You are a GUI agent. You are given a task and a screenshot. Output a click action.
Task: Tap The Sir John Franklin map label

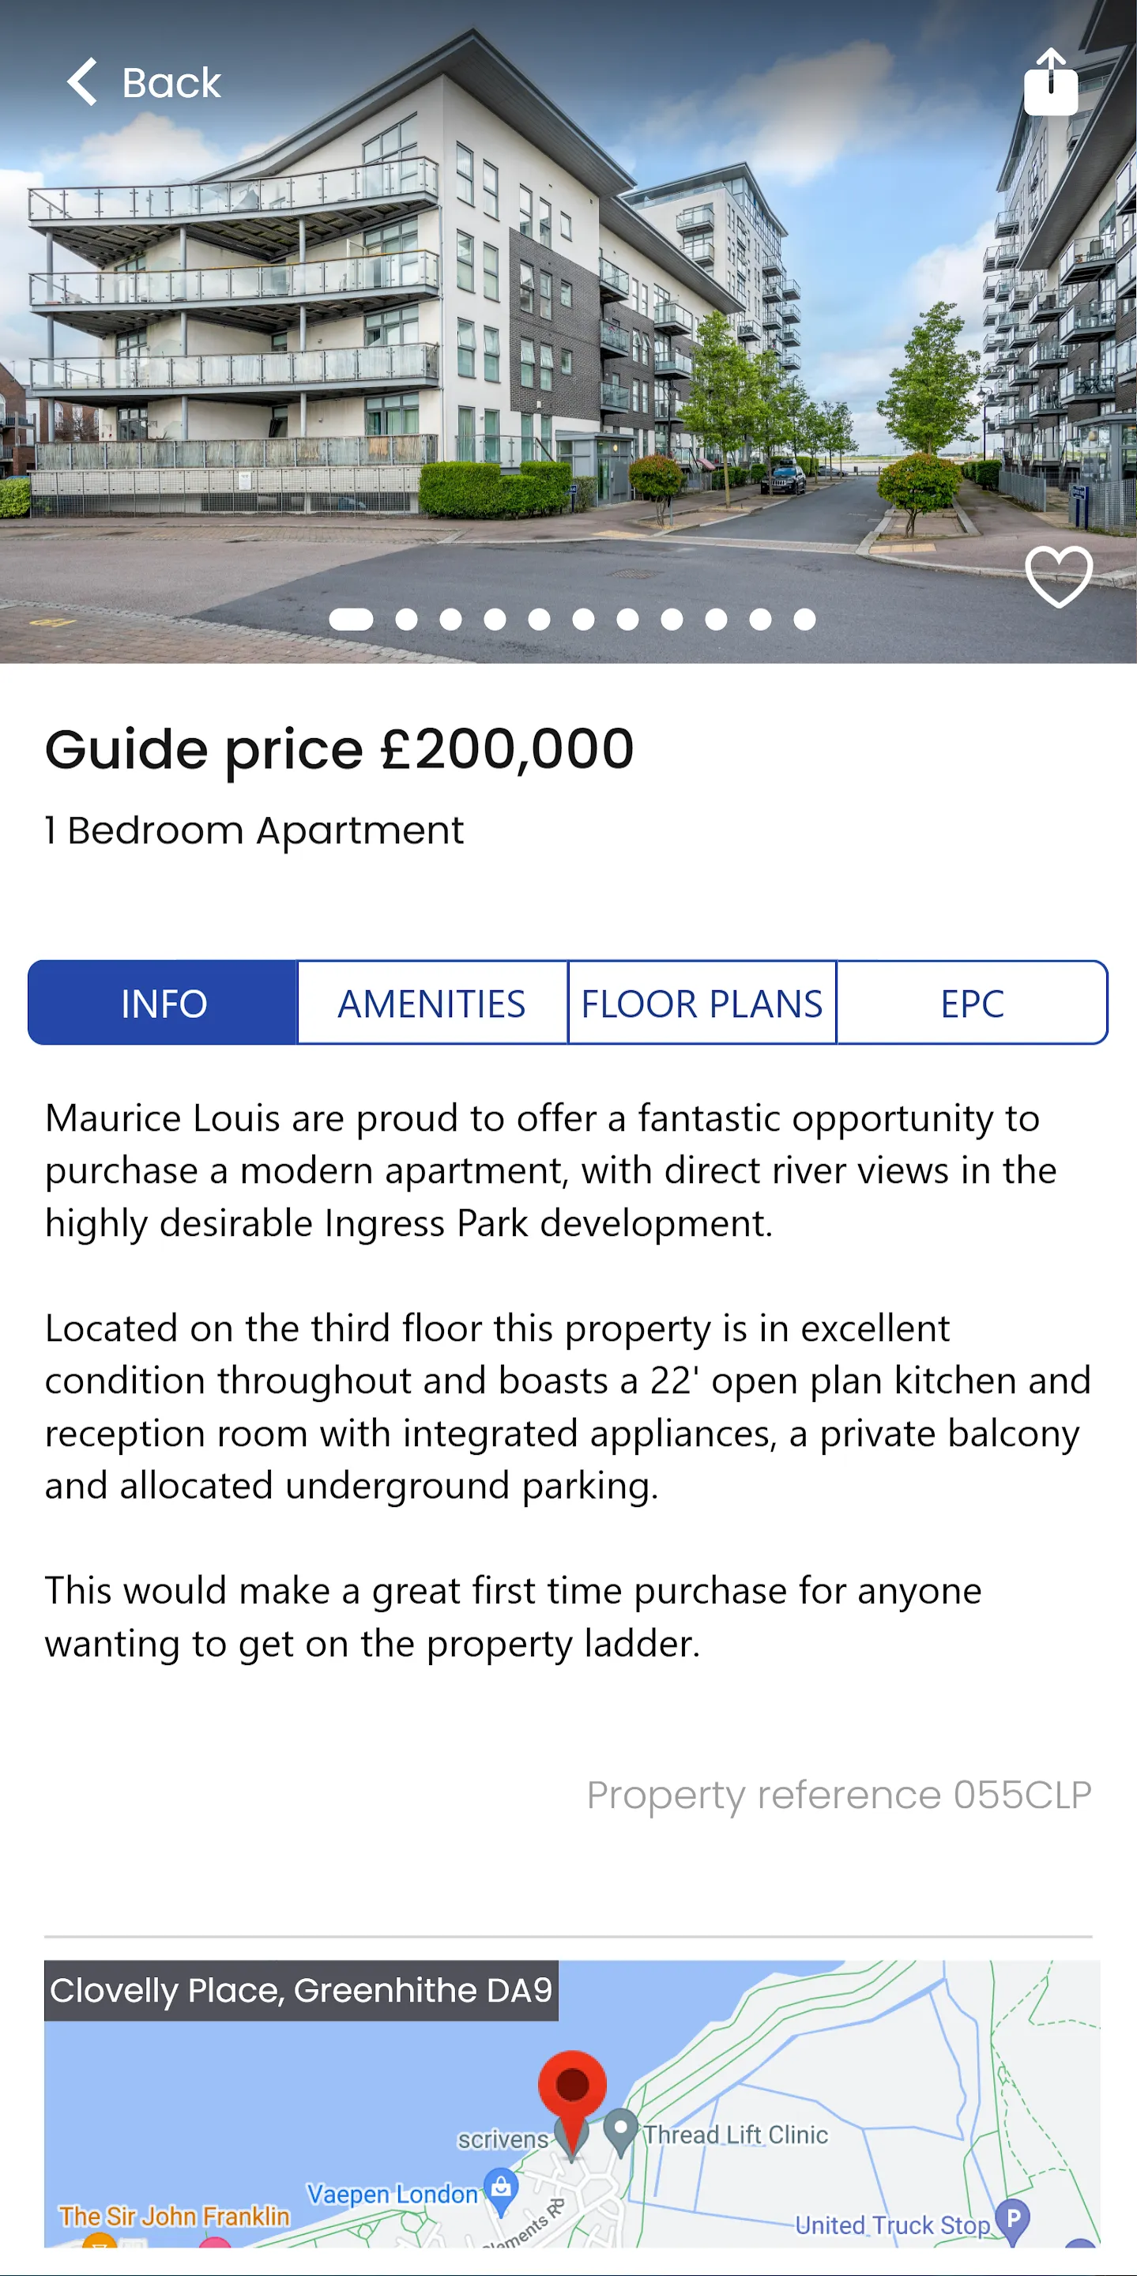click(x=175, y=2216)
